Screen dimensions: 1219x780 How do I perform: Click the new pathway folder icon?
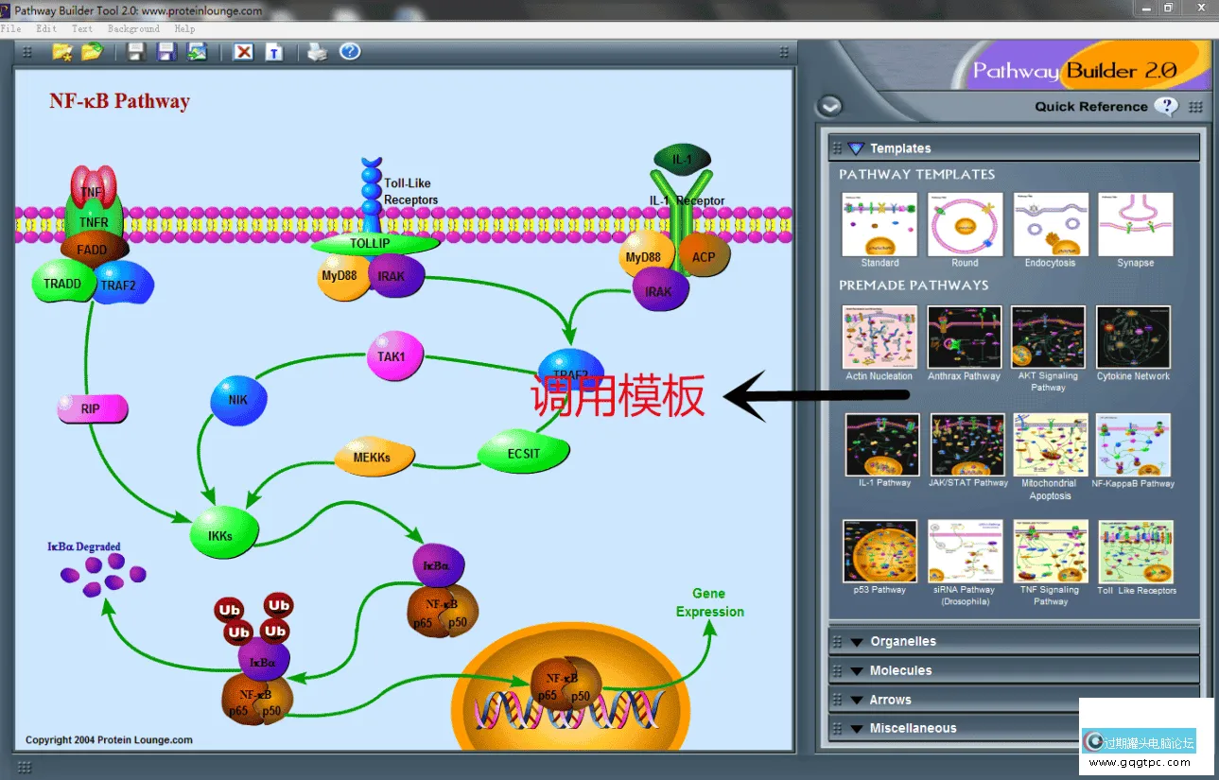click(x=62, y=52)
